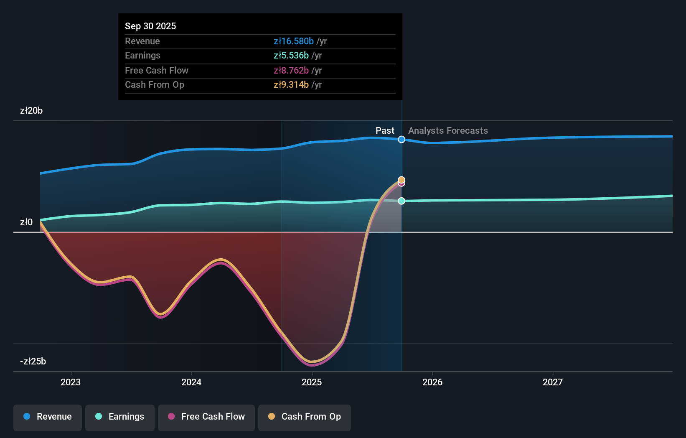The width and height of the screenshot is (686, 438).
Task: Toggle the Earnings series legend button
Action: (x=120, y=417)
